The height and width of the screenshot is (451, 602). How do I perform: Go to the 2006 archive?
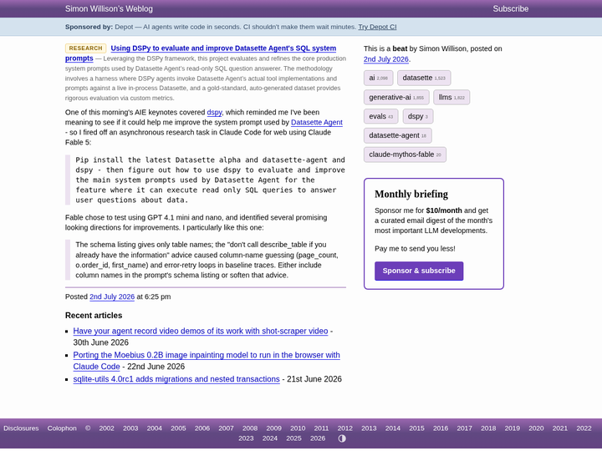tap(202, 428)
